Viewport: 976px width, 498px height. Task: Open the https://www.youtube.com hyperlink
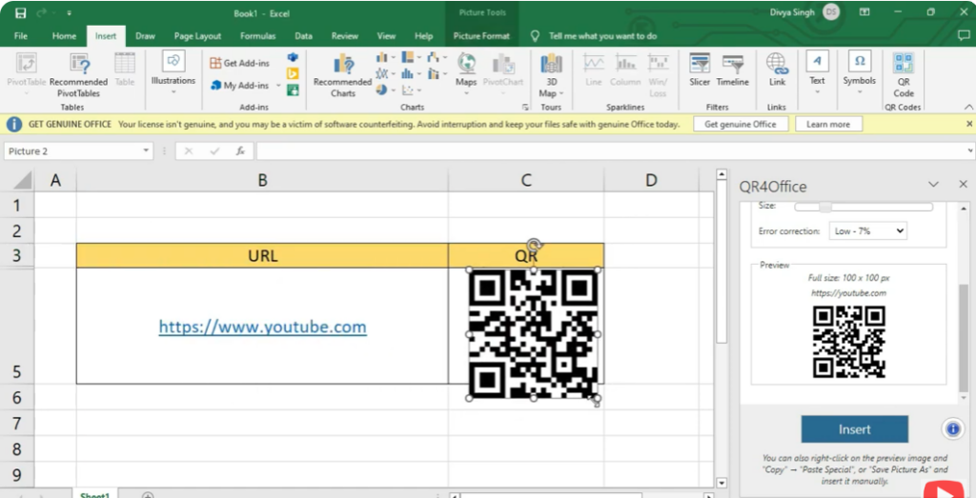click(263, 327)
